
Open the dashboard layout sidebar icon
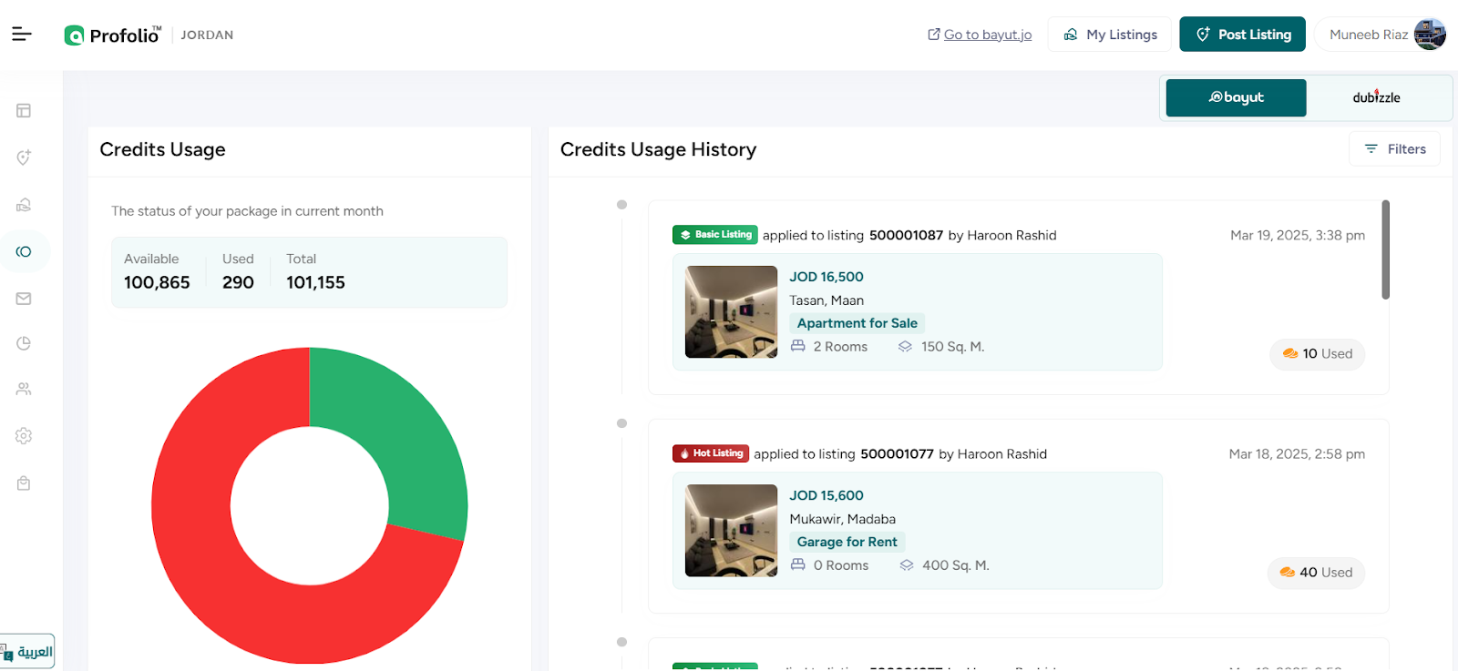24,111
